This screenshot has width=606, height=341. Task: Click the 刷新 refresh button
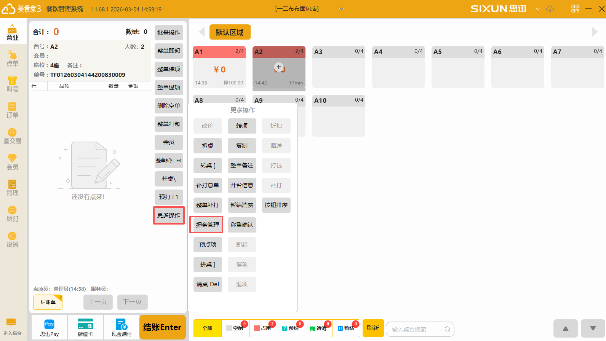[373, 328]
